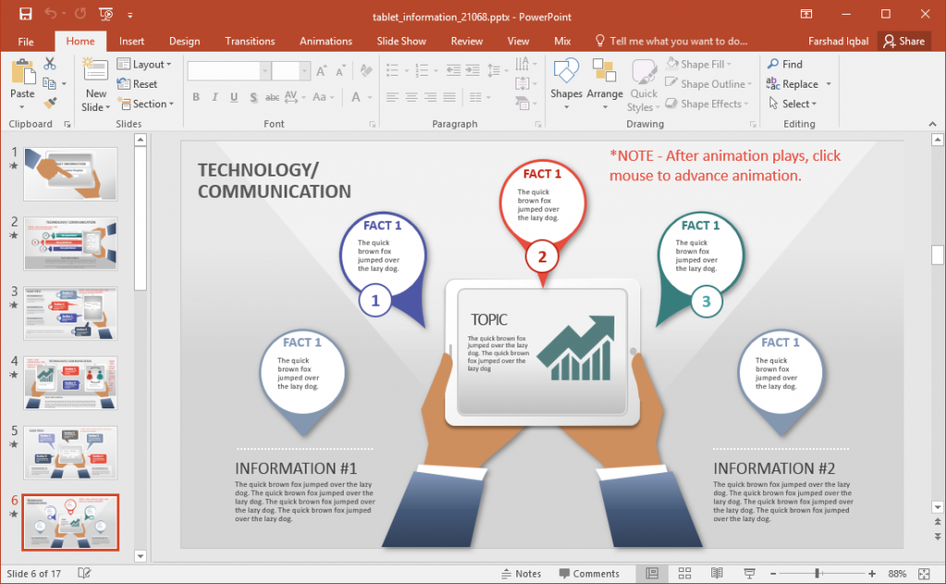
Task: Select the bold formatting icon
Action: click(x=195, y=97)
